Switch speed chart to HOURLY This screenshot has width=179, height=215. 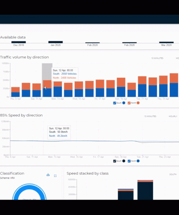(173, 116)
